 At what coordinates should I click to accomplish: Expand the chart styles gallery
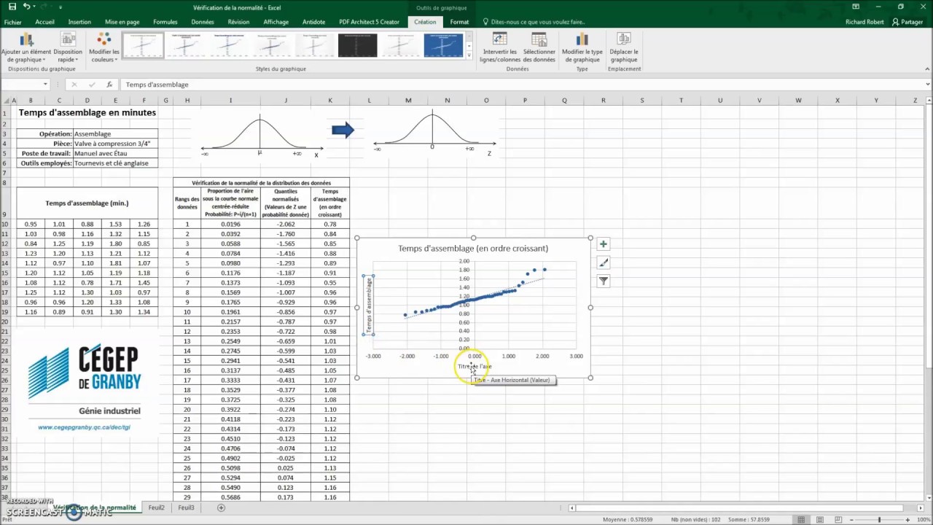469,55
